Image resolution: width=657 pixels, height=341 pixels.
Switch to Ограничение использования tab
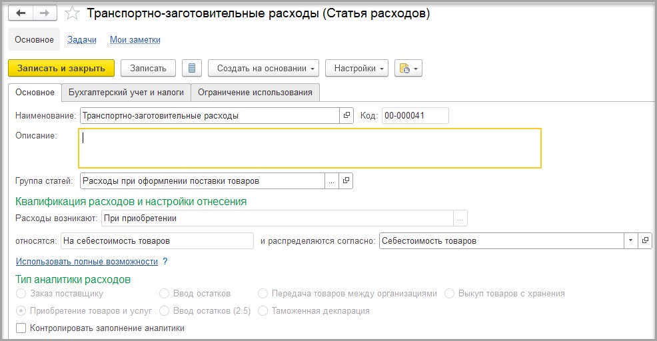(x=255, y=93)
